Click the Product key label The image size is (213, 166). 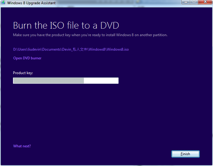click(x=23, y=73)
